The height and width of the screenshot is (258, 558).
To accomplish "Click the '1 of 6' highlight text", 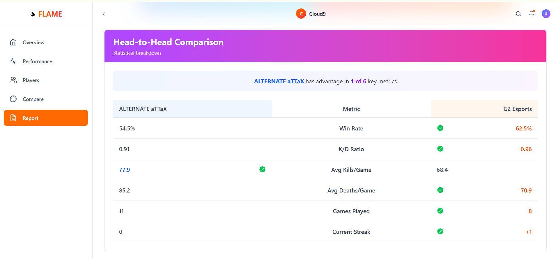I will pos(358,81).
